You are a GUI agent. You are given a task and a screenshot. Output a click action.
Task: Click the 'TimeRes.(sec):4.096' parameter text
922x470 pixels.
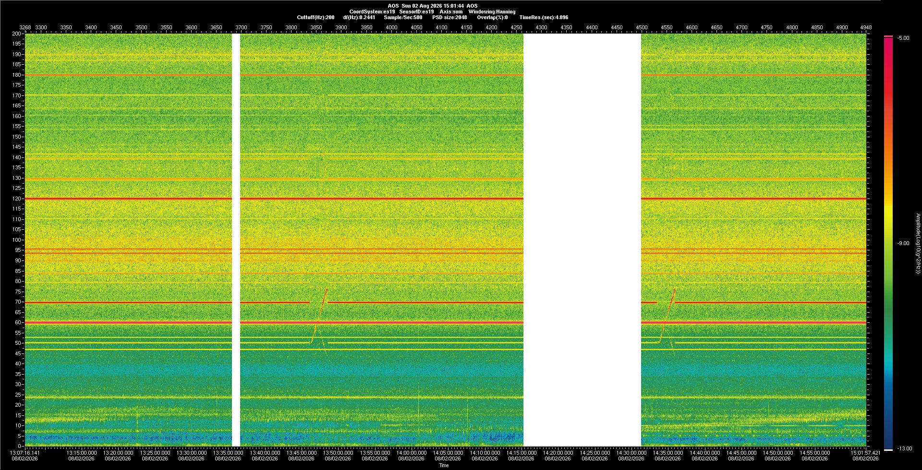[x=544, y=17]
